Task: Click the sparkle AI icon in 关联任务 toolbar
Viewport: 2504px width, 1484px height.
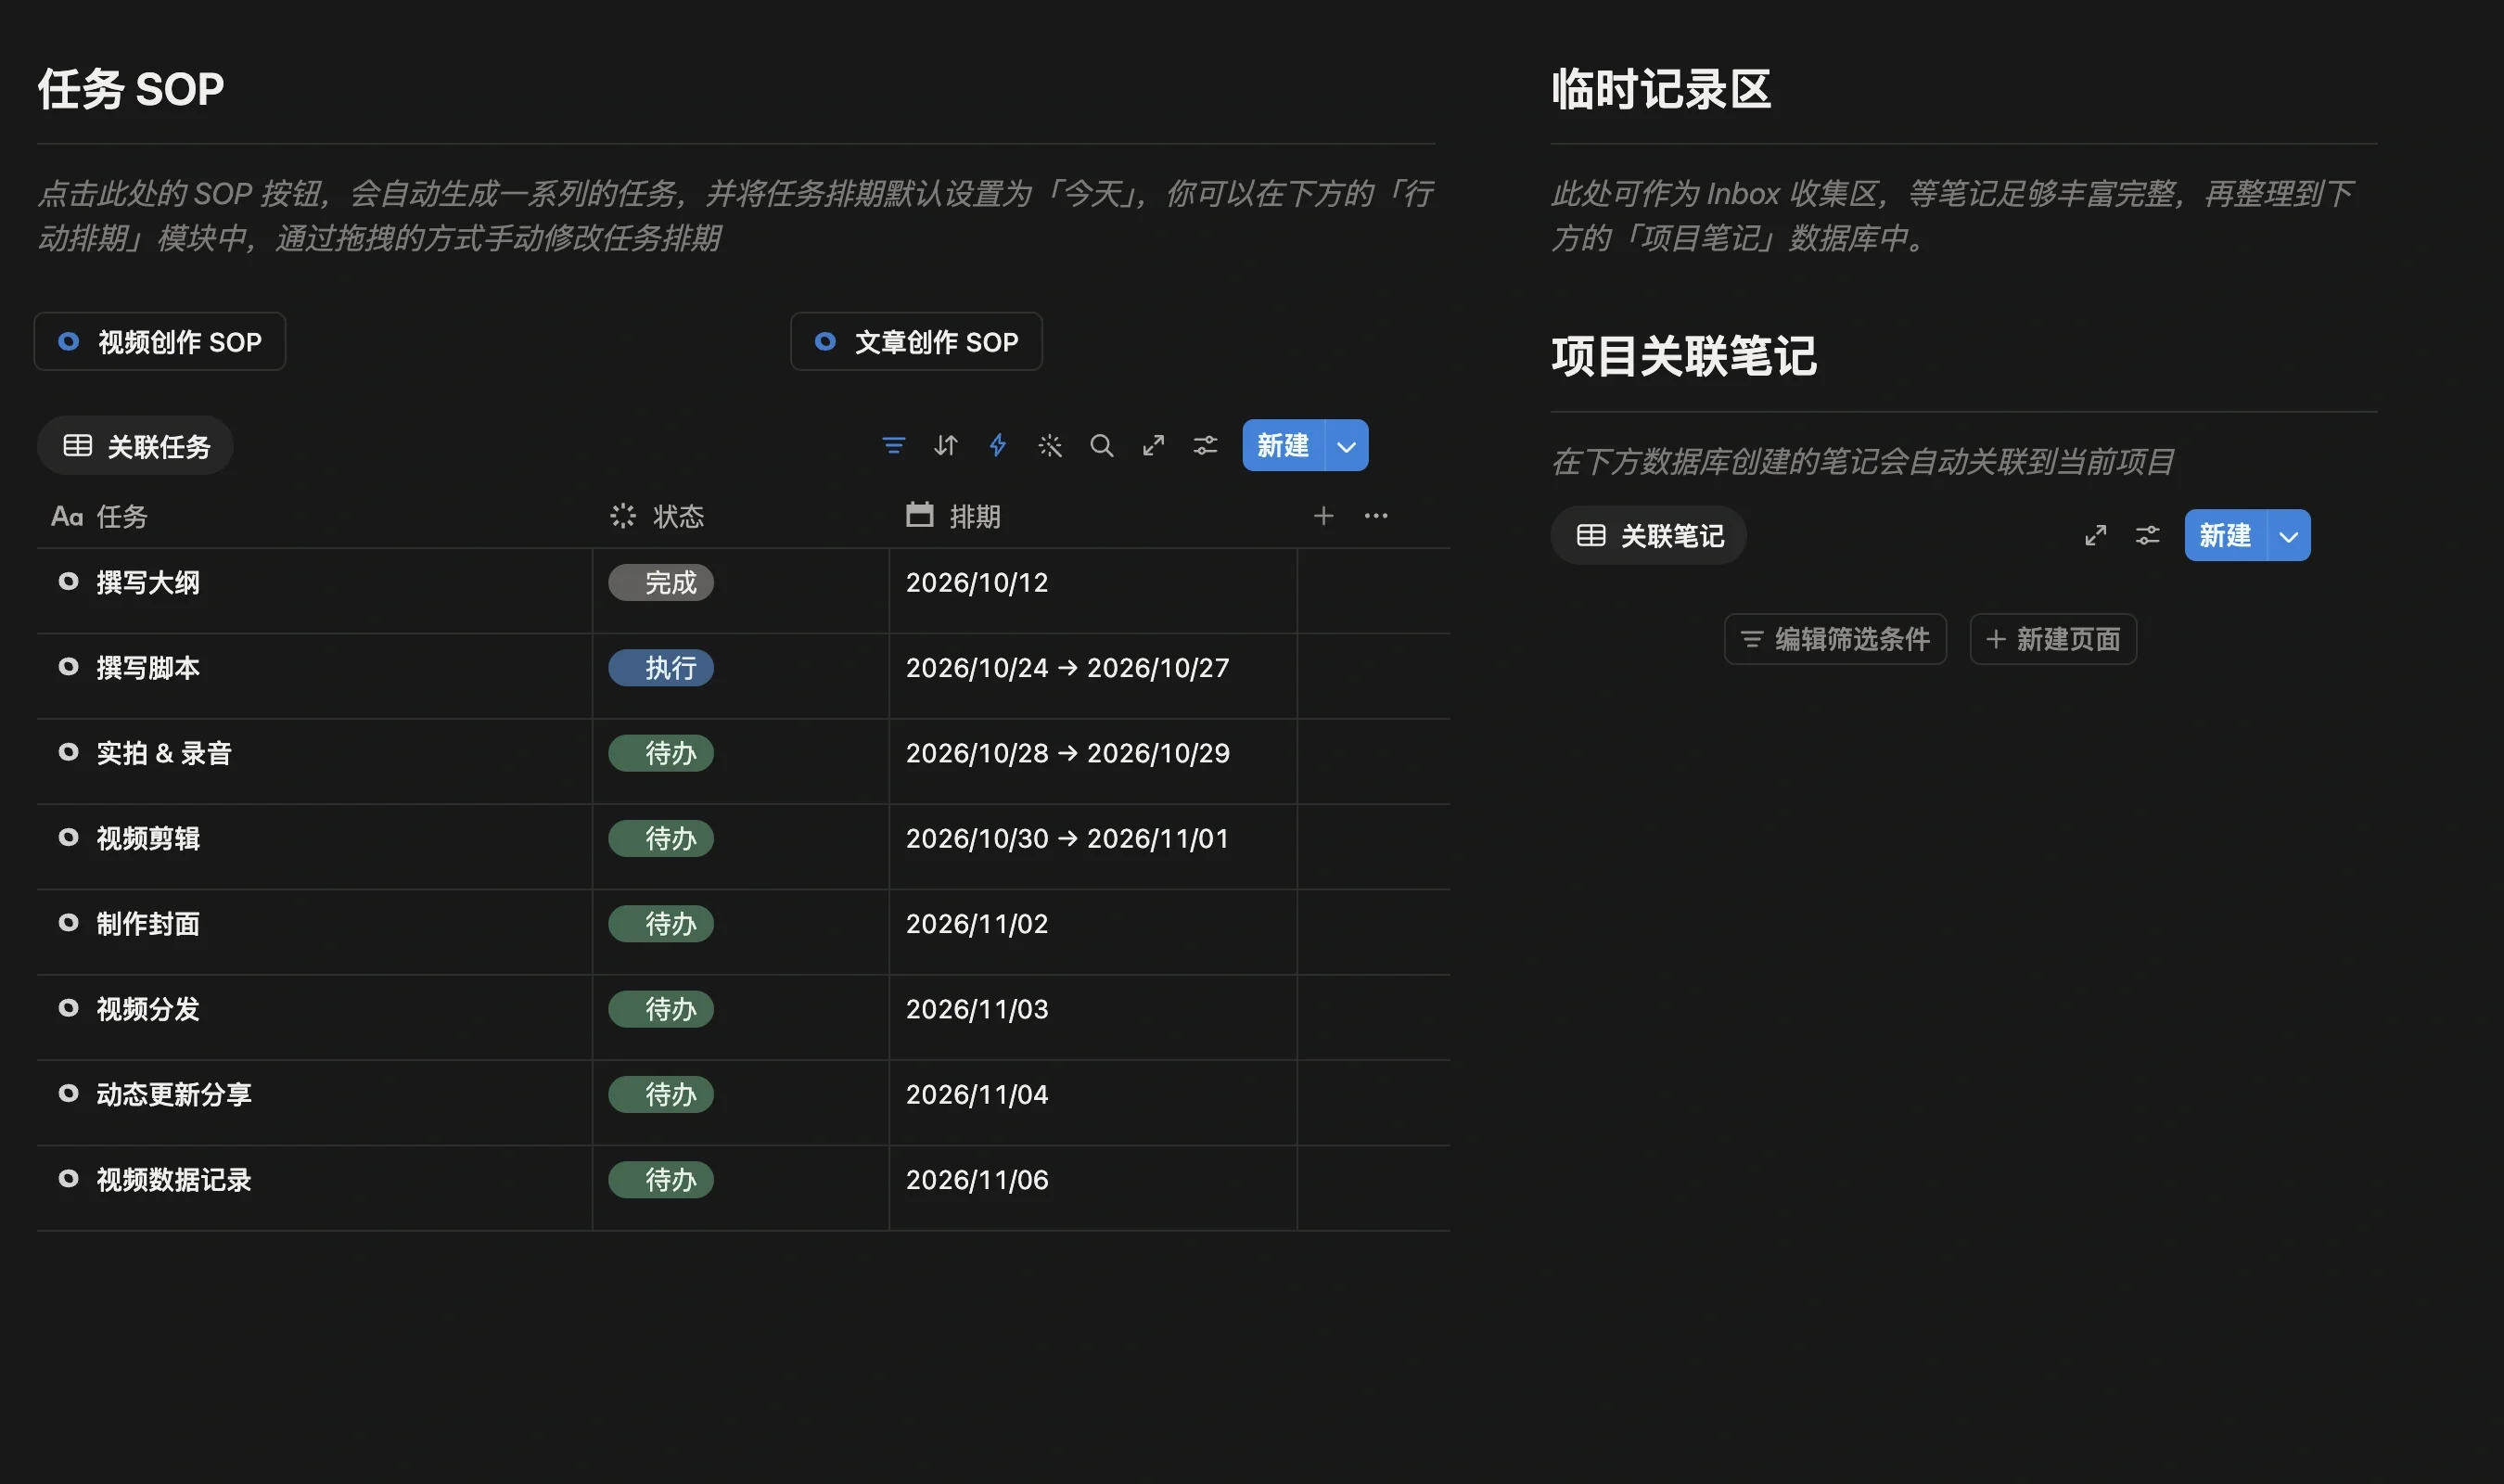Action: point(1050,445)
